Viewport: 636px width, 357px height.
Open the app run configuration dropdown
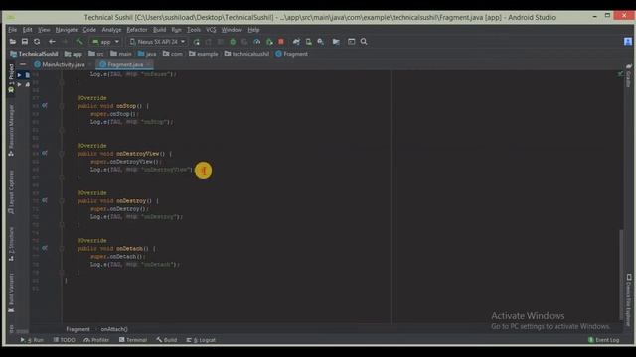point(105,42)
